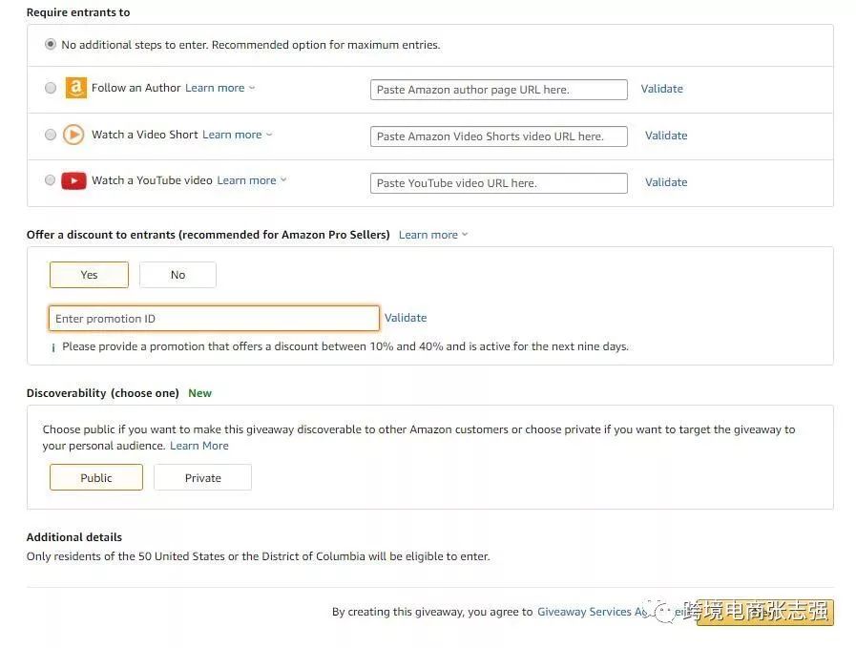This screenshot has height=648, width=856.
Task: Choose the Watch a Video Short radio option
Action: tap(51, 135)
